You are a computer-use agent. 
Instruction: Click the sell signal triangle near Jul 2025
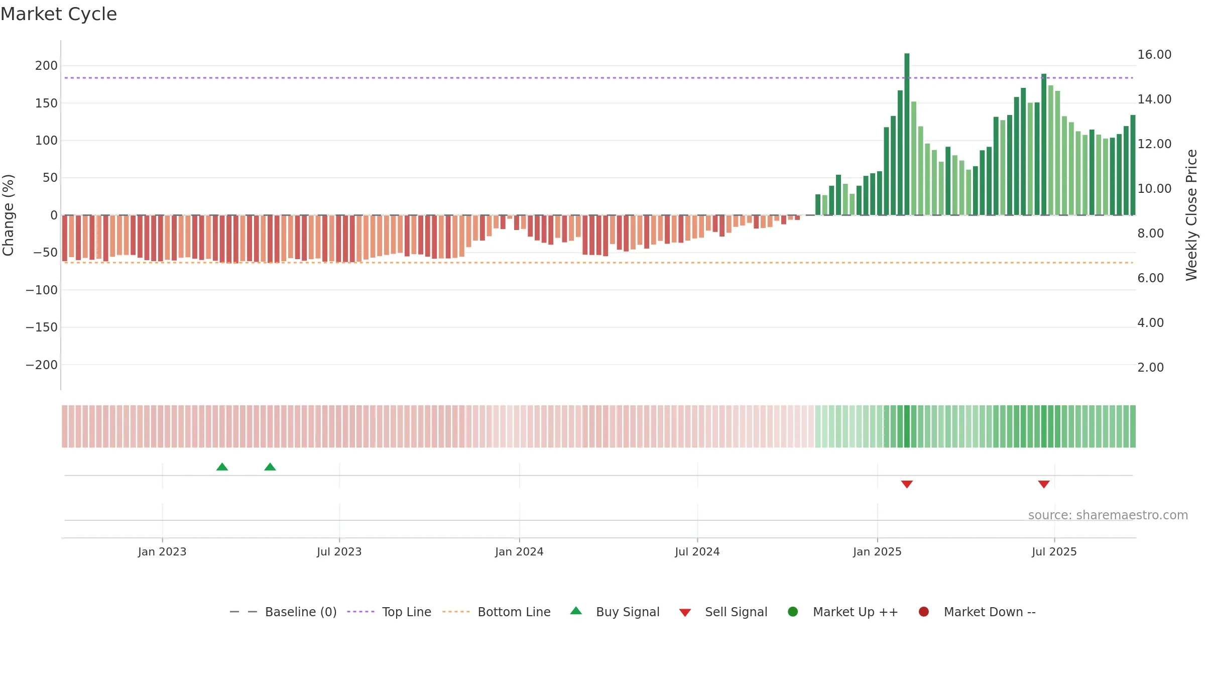pyautogui.click(x=1044, y=484)
